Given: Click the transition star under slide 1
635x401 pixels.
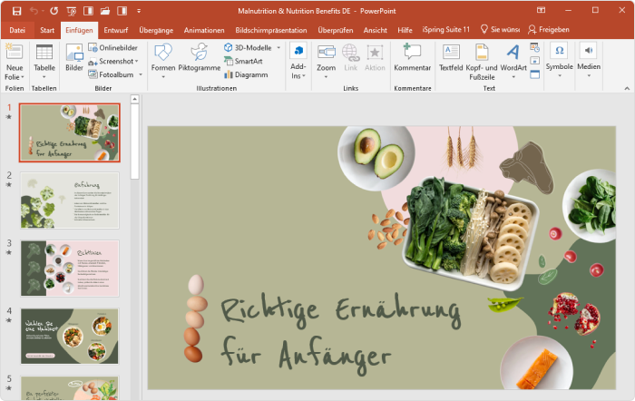Looking at the screenshot, I should pyautogui.click(x=9, y=117).
